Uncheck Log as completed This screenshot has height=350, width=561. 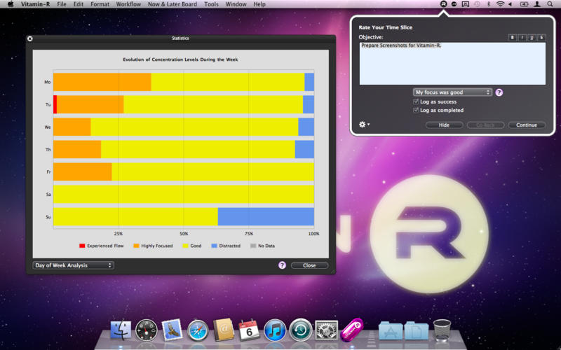tap(417, 110)
